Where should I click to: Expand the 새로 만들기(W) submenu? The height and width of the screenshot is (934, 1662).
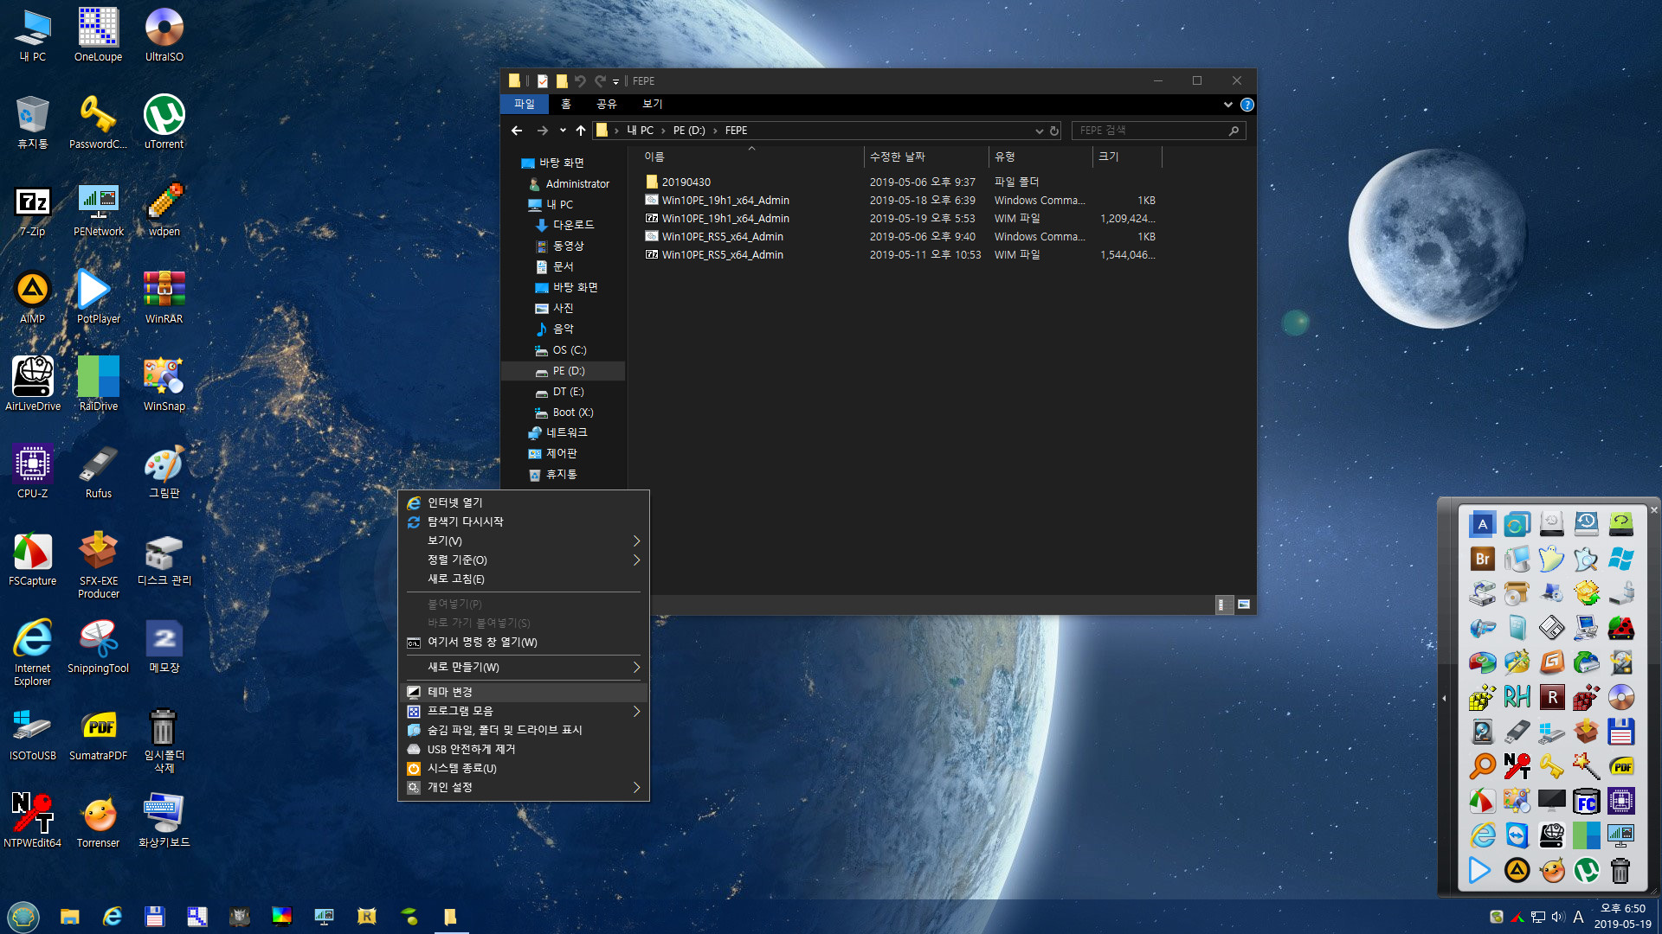(x=524, y=667)
